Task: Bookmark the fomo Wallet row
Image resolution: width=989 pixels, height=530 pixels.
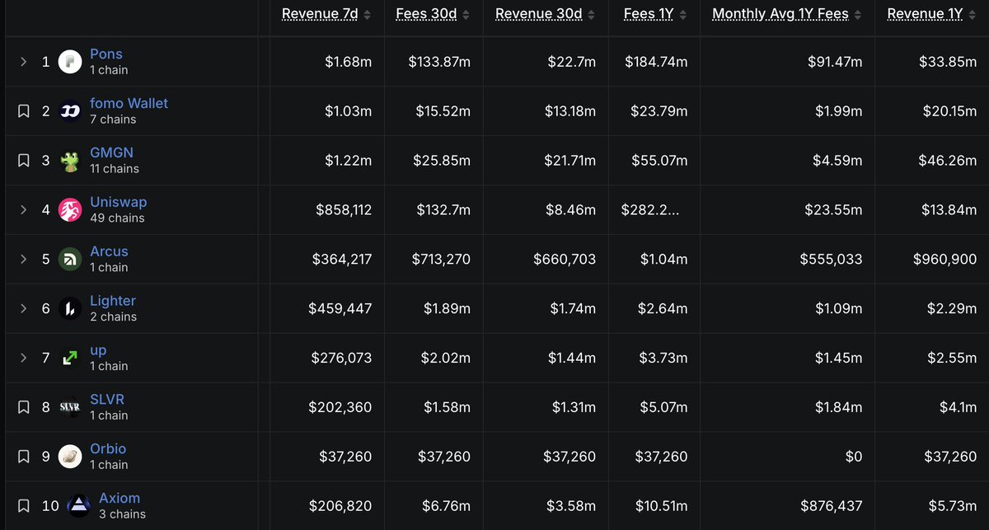Action: pyautogui.click(x=24, y=111)
